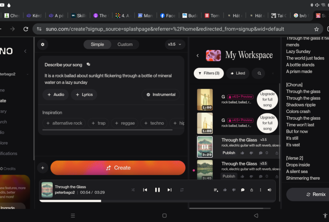This screenshot has height=222, width=329.
Task: Add techno inspiration tag
Action: (154, 123)
